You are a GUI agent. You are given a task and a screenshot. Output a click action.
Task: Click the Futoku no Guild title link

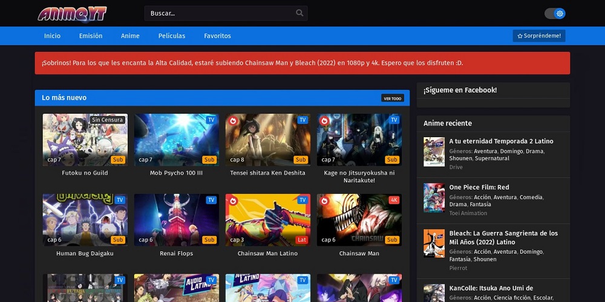tap(85, 173)
